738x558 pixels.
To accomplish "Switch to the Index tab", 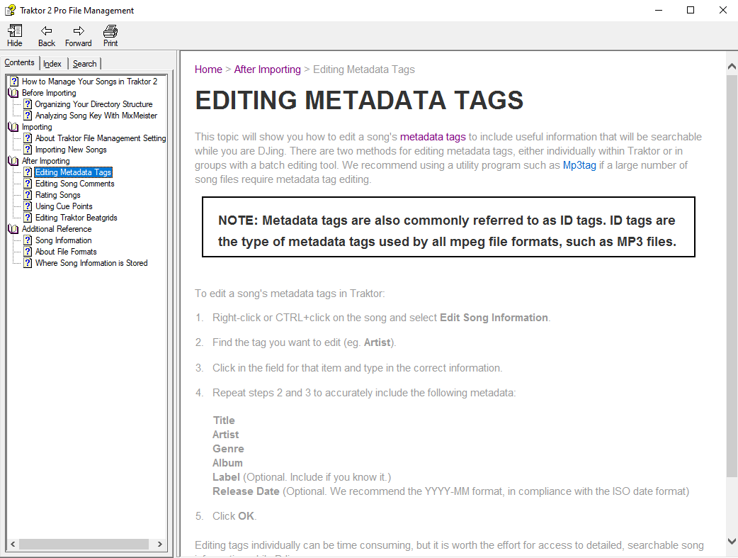I will 52,64.
